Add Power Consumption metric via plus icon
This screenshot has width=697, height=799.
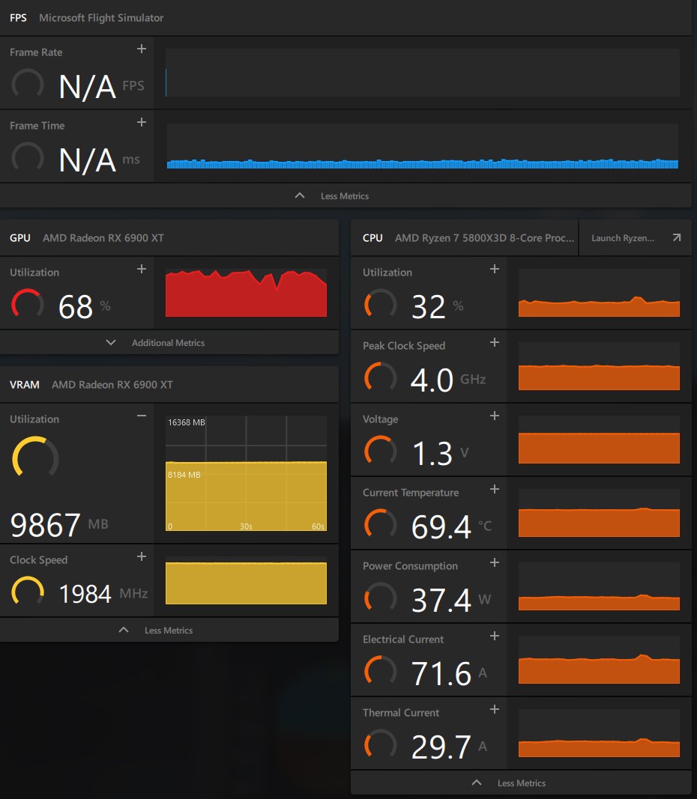pyautogui.click(x=495, y=562)
